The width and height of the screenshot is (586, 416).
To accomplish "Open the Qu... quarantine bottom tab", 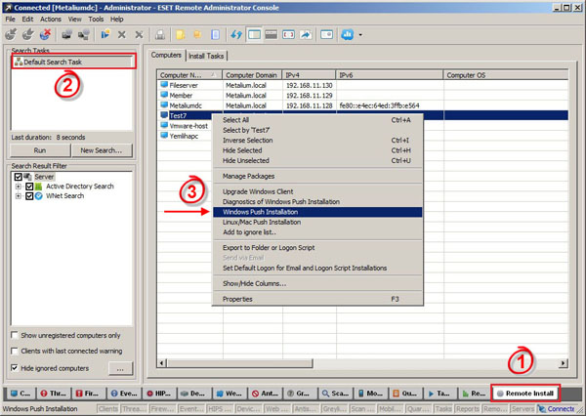I will tap(406, 394).
